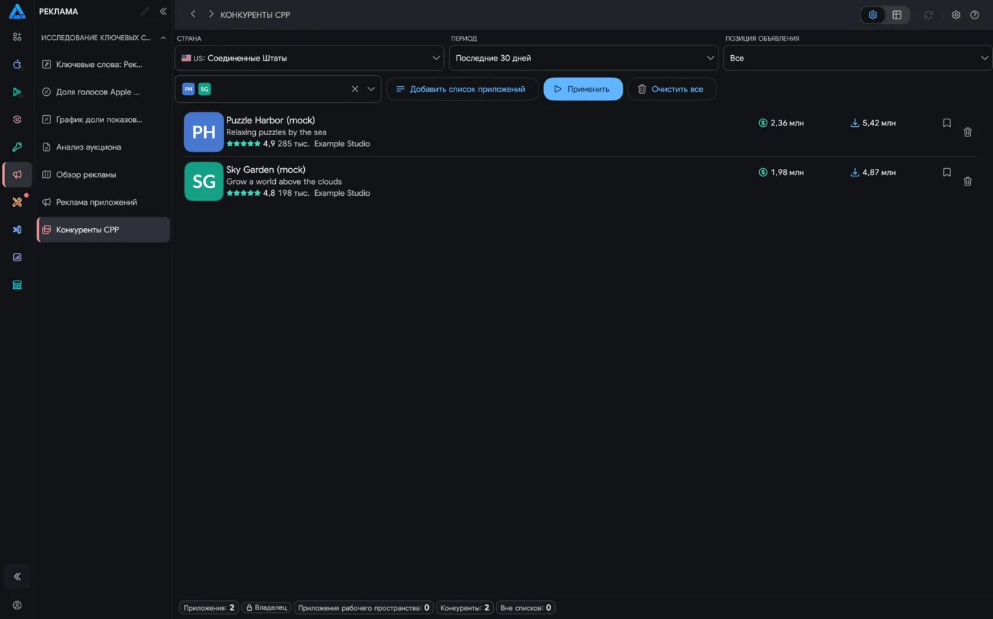Open Ключевые слова: Рек... in the sidebar
The image size is (993, 619).
(x=103, y=64)
